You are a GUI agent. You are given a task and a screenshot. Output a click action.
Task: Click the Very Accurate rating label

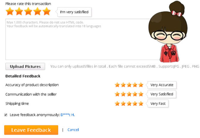(162, 85)
